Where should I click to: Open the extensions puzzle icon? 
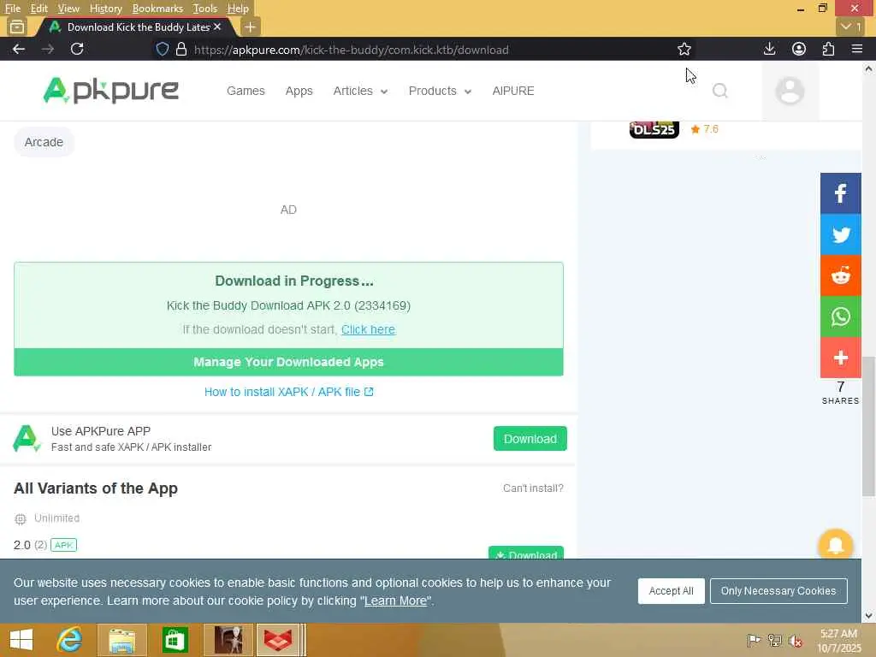[x=828, y=49]
